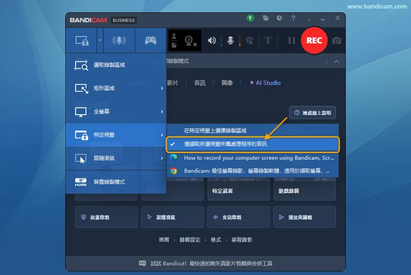Switch to the 圖像 tab
Viewport: 411px width, 275px height.
click(227, 83)
